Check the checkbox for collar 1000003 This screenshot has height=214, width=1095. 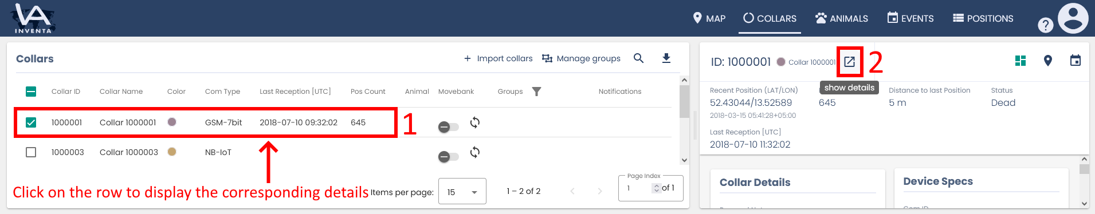tap(31, 152)
